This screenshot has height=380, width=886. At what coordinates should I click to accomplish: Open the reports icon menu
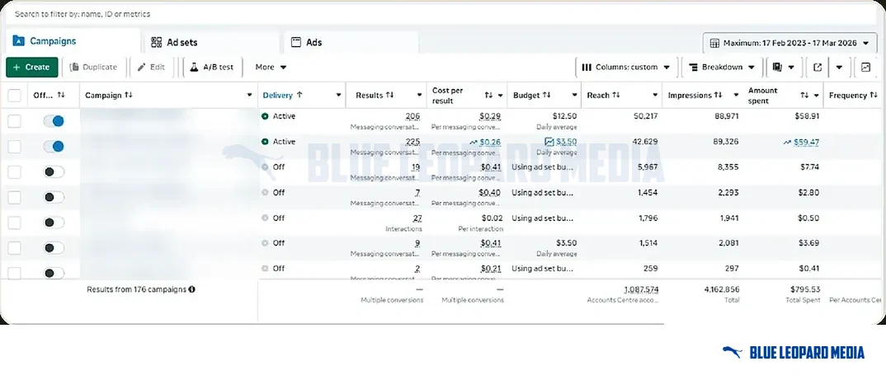coord(783,68)
